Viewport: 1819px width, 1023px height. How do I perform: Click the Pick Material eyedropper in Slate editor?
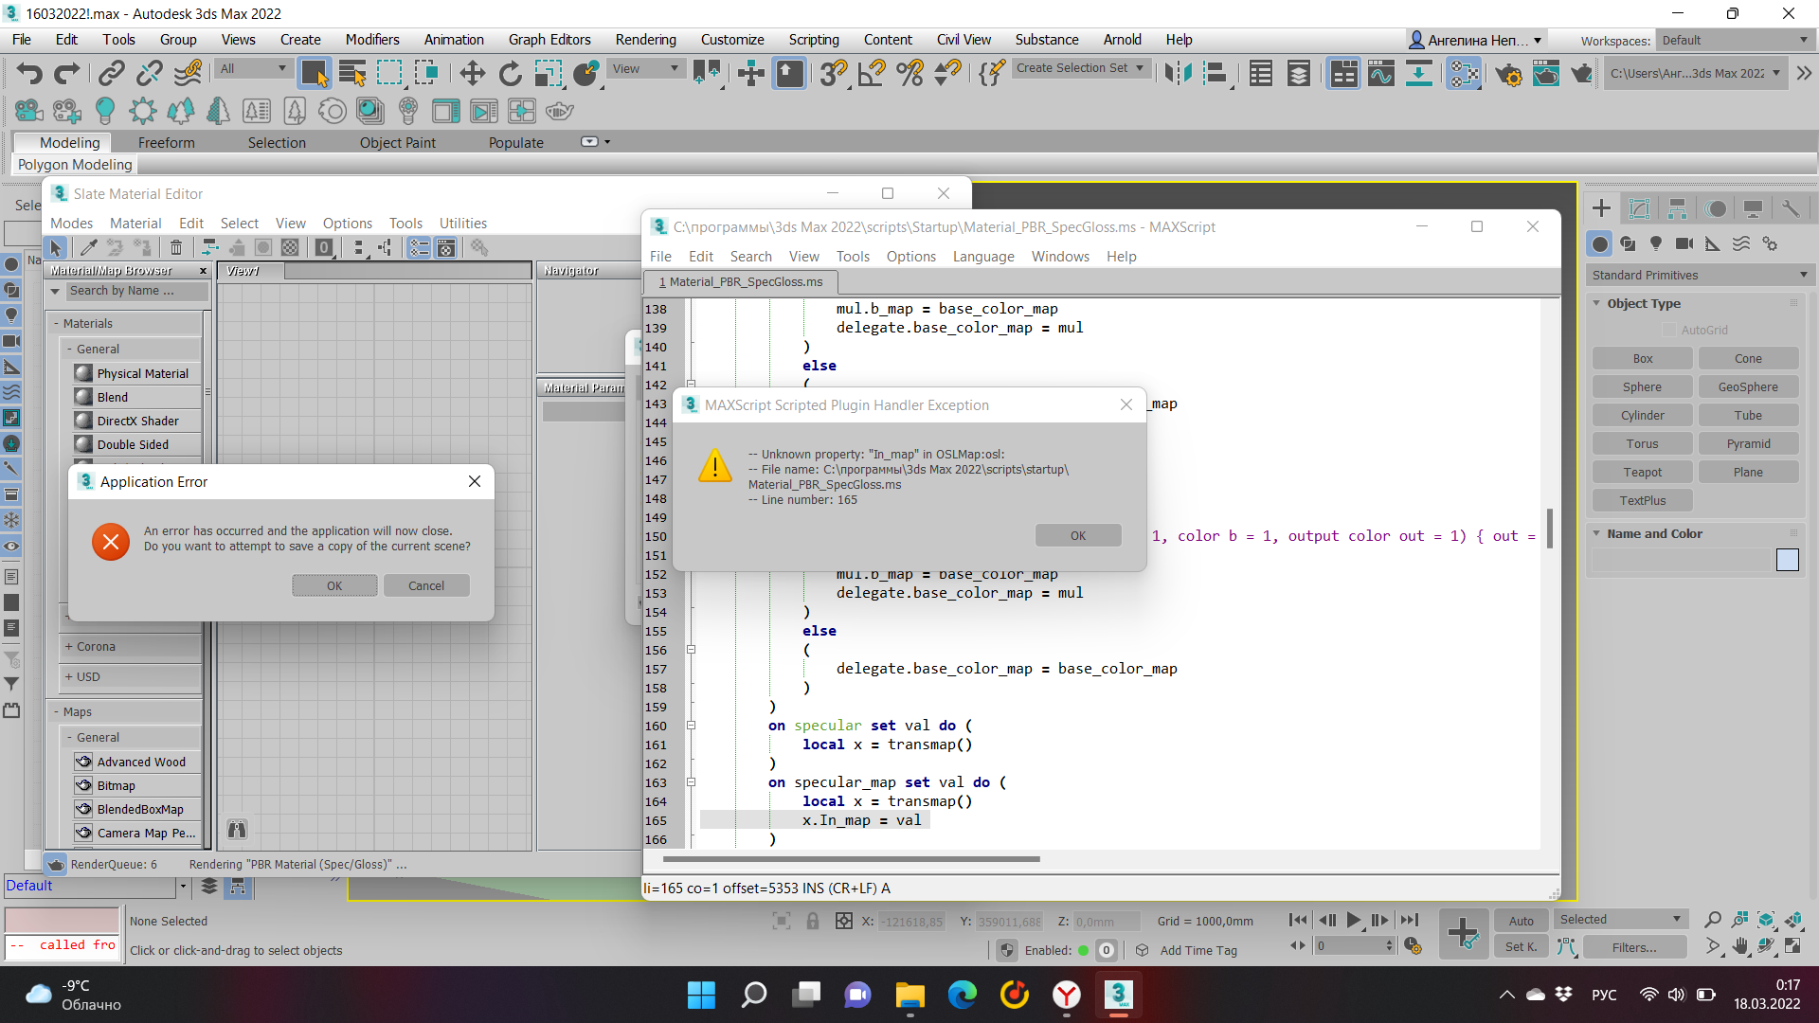pyautogui.click(x=89, y=247)
